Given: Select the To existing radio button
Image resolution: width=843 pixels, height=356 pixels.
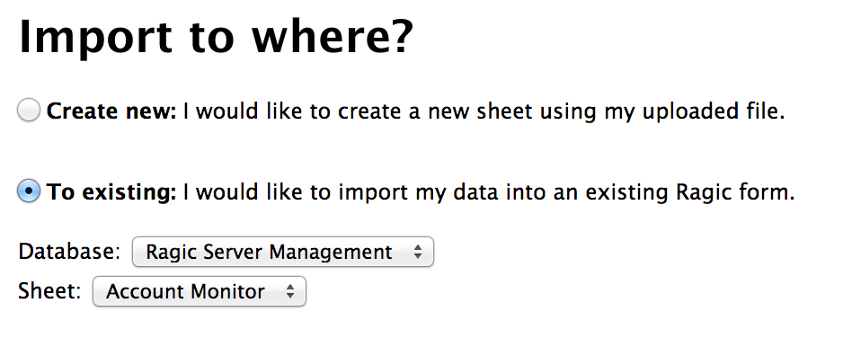Looking at the screenshot, I should point(29,191).
